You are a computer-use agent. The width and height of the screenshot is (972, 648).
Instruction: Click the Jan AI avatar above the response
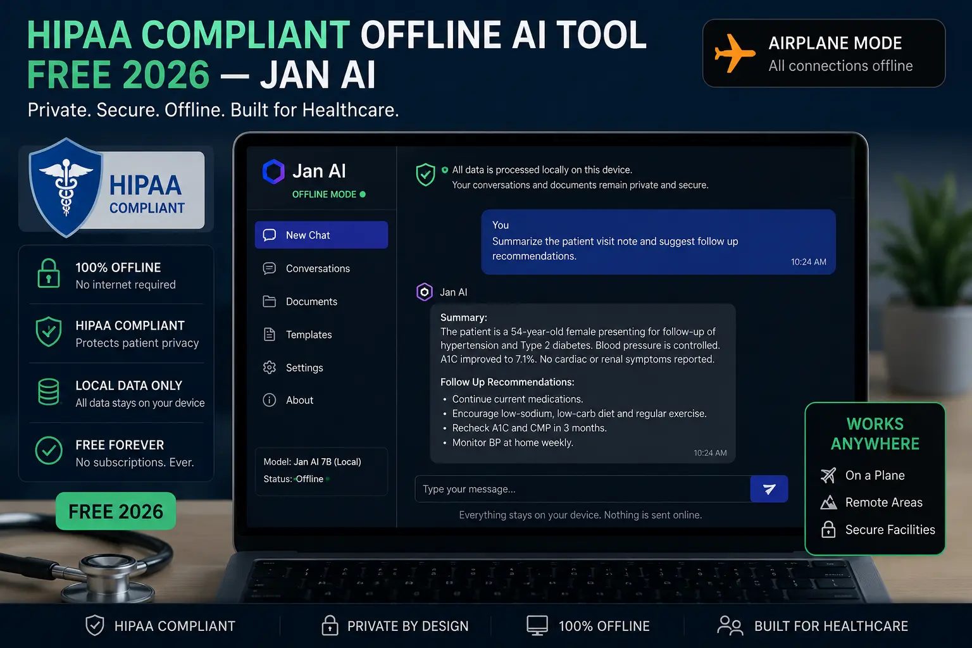tap(425, 292)
